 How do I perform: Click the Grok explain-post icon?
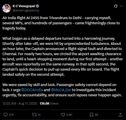click(116, 6)
